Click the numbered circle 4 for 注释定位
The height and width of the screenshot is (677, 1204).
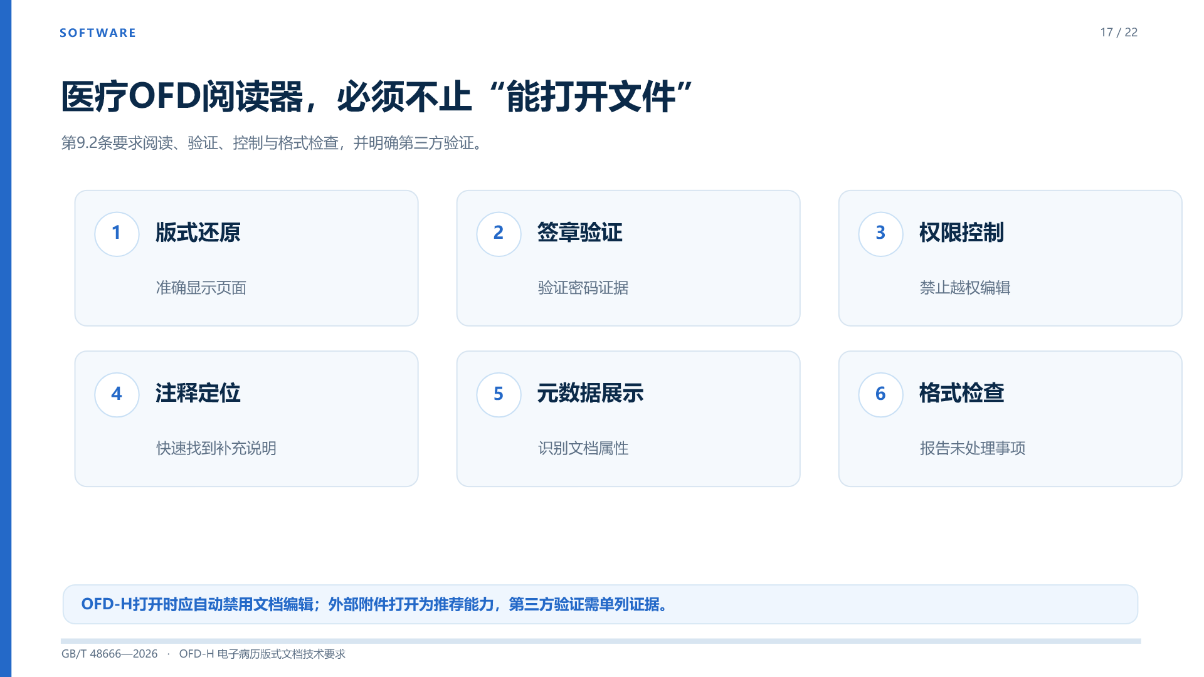point(117,394)
